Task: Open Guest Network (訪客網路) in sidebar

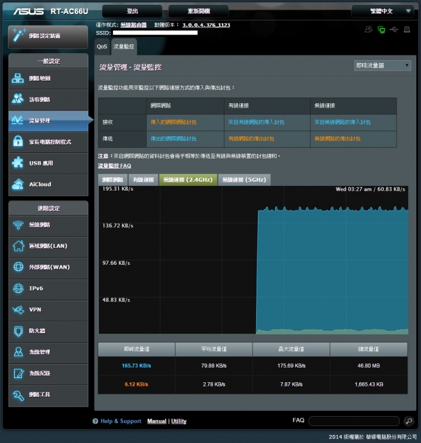Action: click(48, 99)
